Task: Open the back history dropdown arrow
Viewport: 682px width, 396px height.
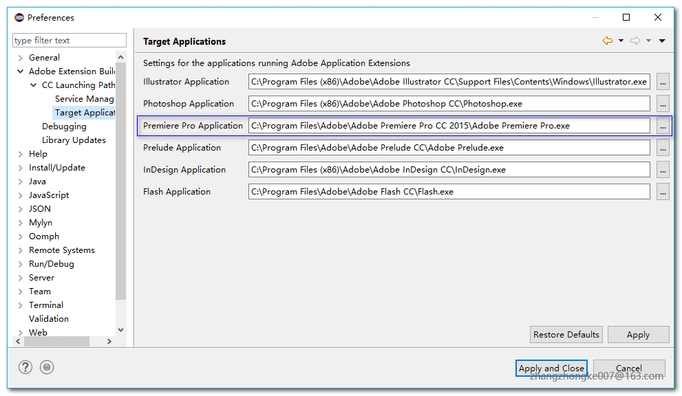Action: pos(621,41)
